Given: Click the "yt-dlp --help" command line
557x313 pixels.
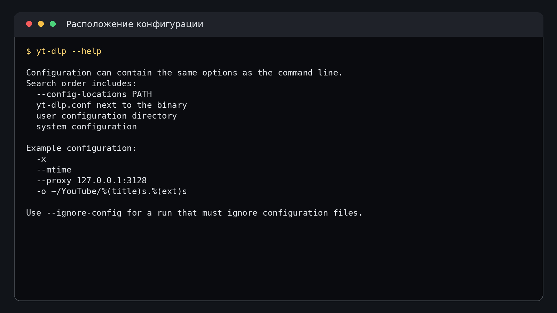Looking at the screenshot, I should 64,51.
